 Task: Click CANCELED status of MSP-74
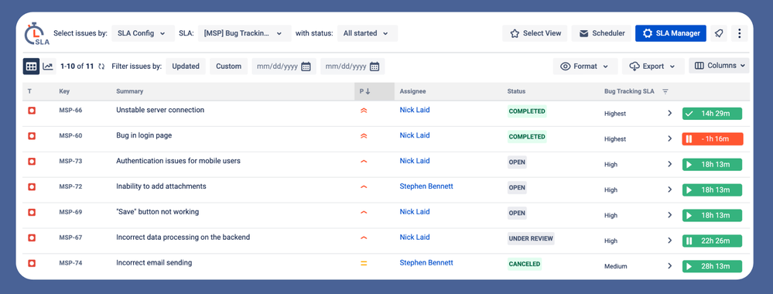525,264
